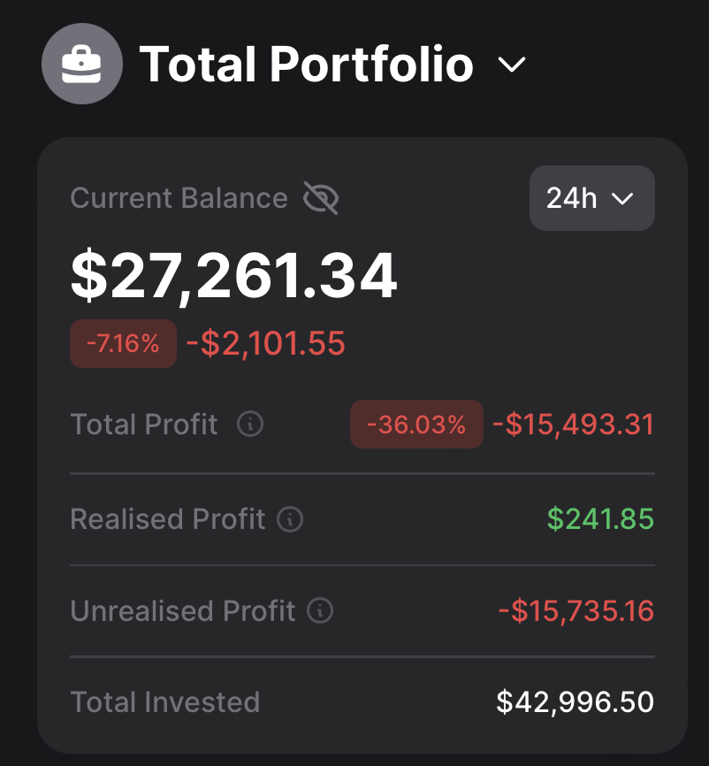This screenshot has width=709, height=766.
Task: Click the -36.03% total profit badge
Action: 416,425
